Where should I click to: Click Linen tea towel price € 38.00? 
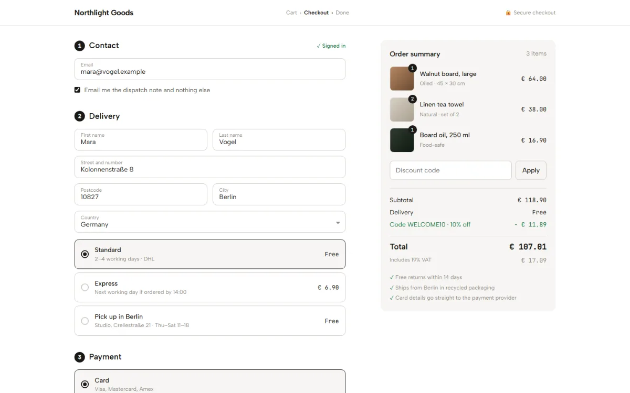coord(533,110)
